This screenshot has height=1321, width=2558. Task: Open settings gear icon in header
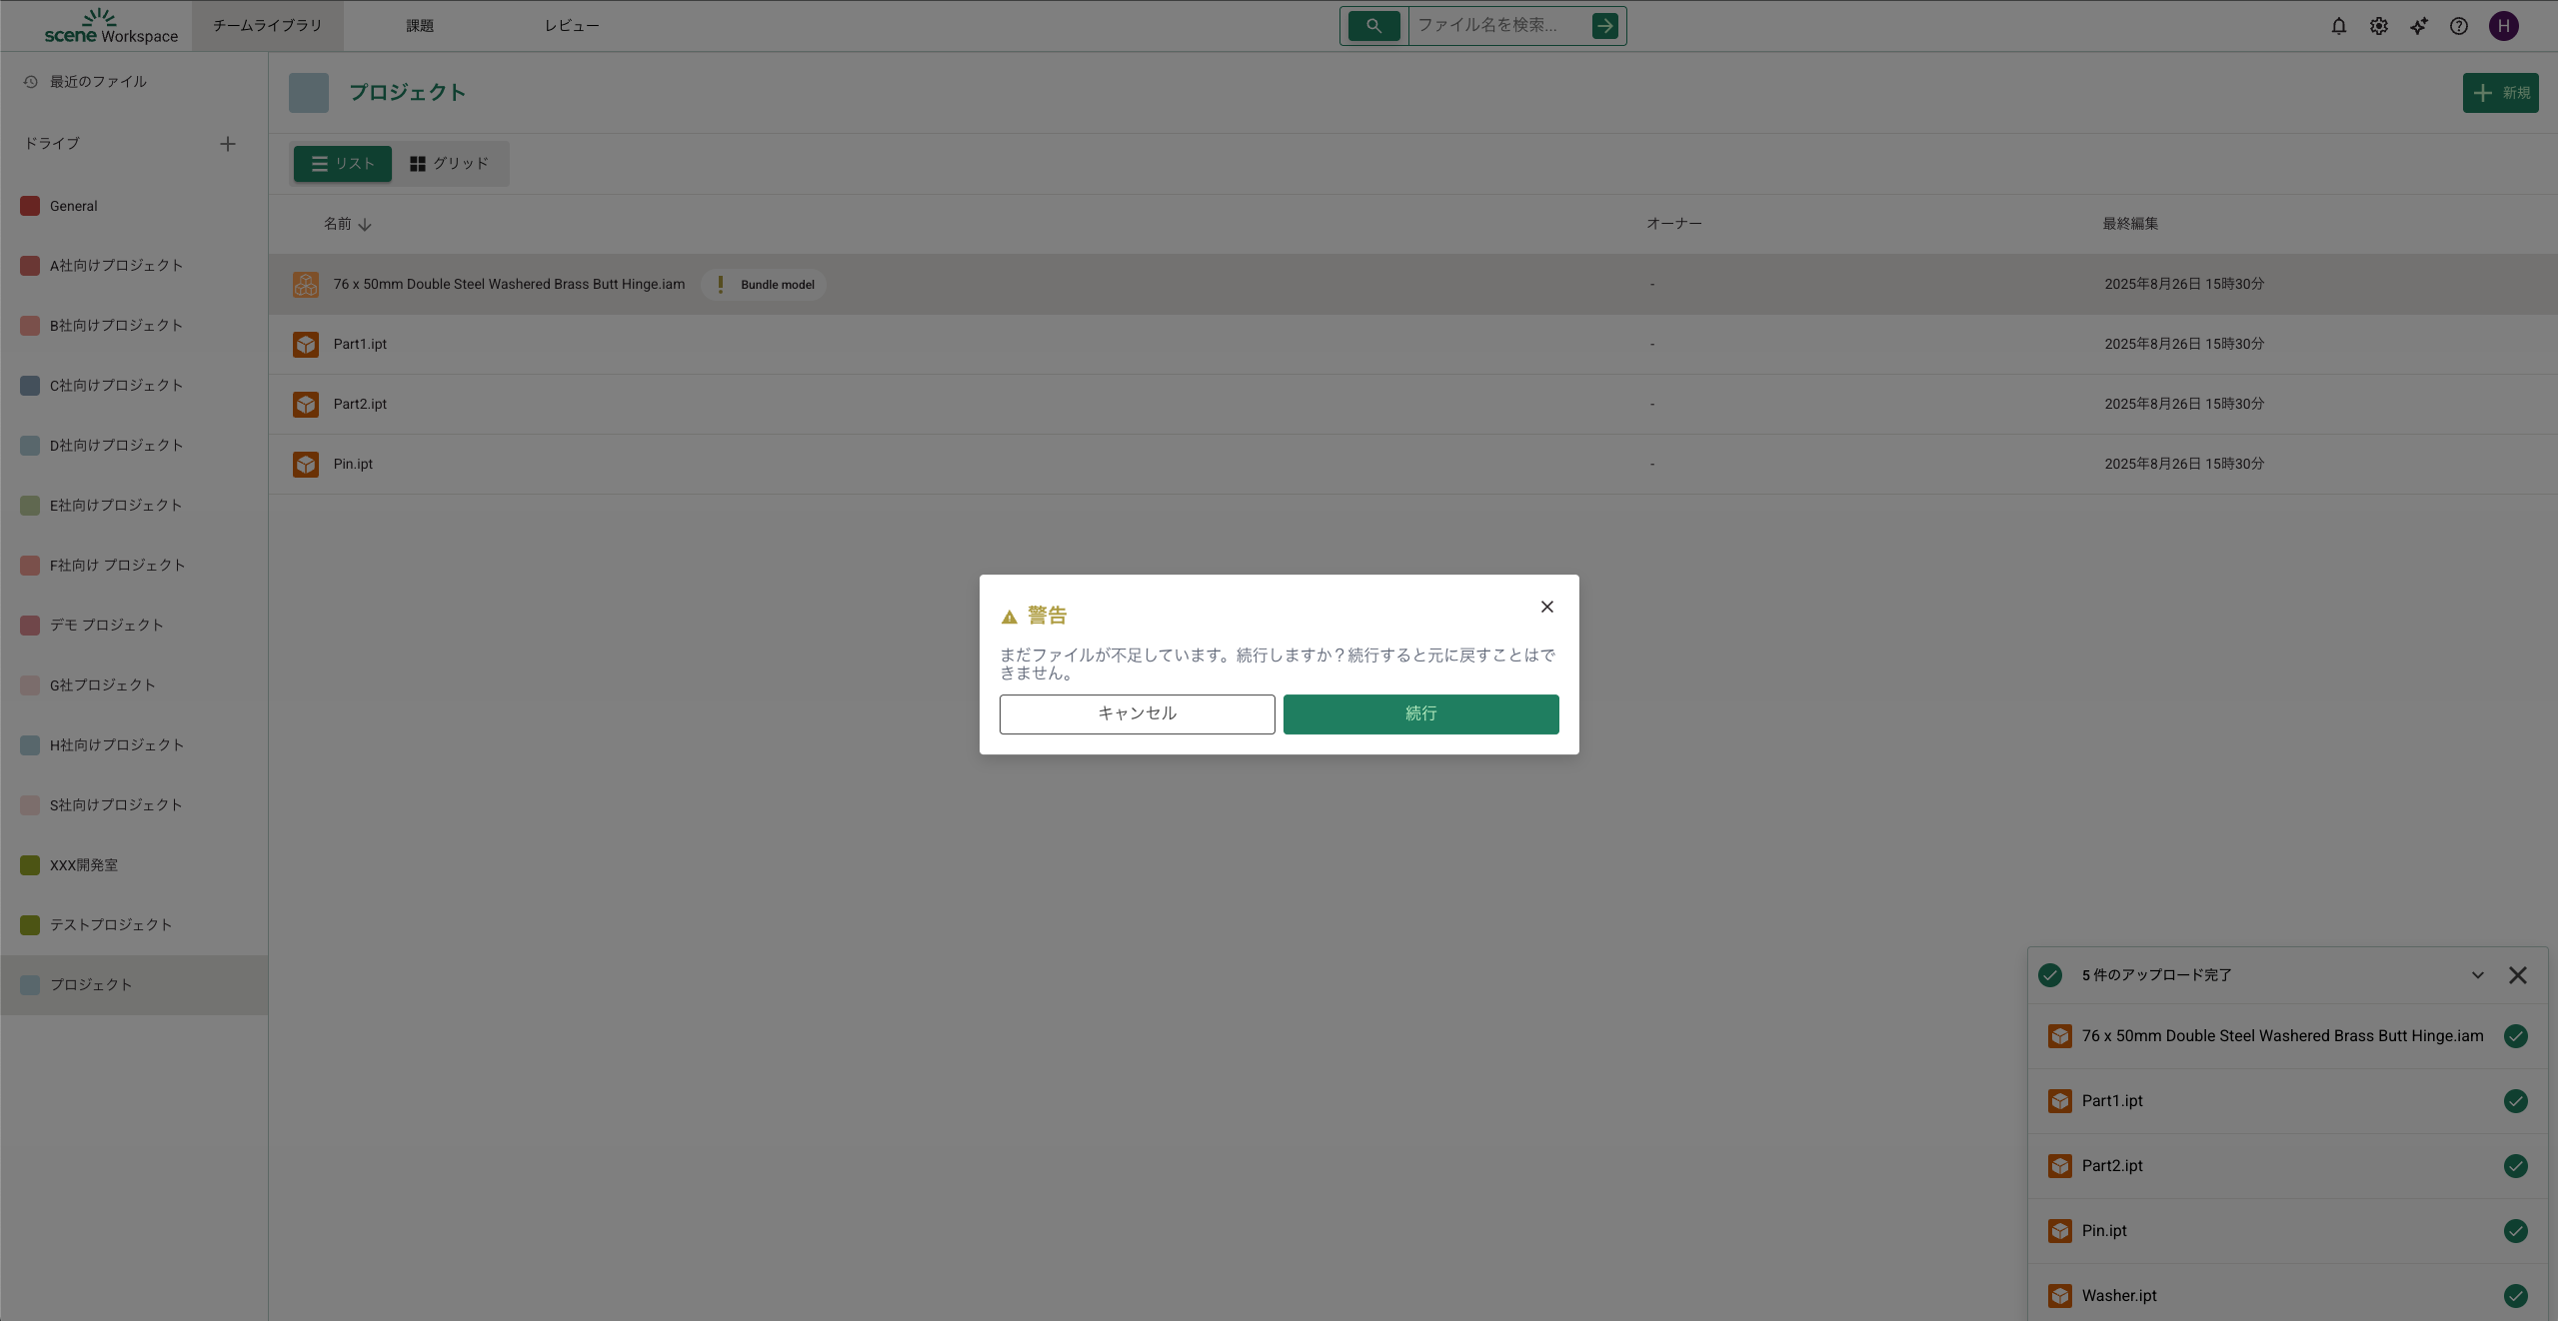[x=2378, y=26]
